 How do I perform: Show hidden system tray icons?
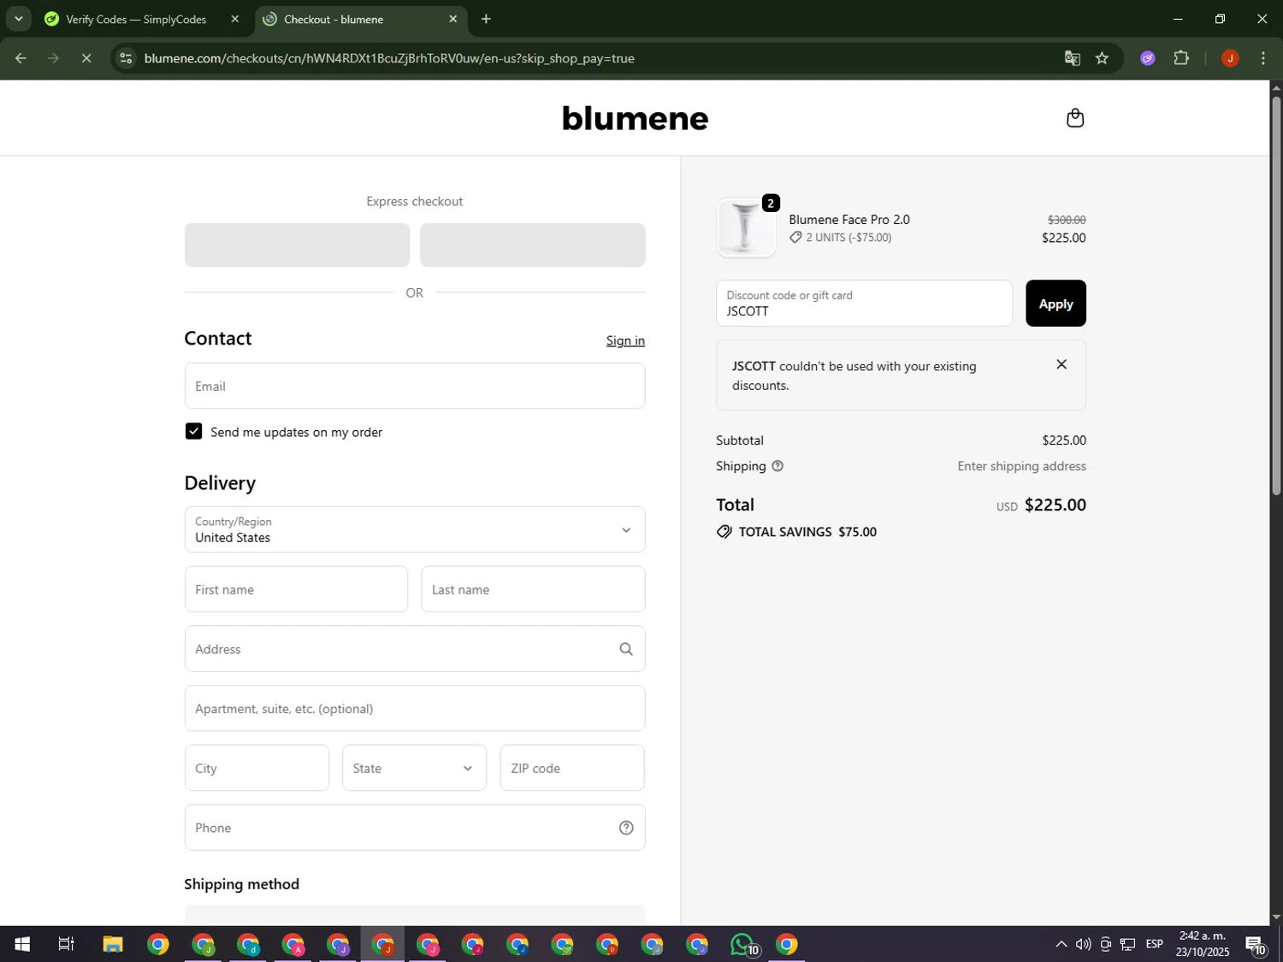click(x=1061, y=944)
